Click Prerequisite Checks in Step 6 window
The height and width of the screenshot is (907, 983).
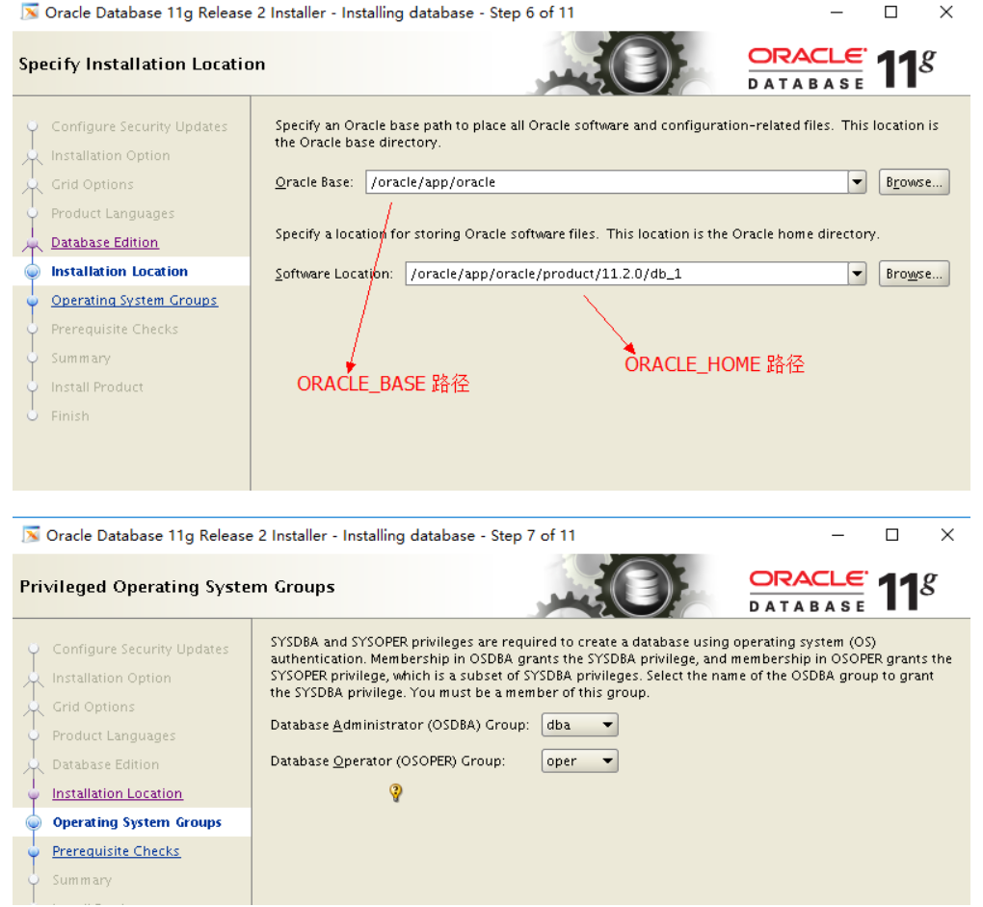coord(115,329)
